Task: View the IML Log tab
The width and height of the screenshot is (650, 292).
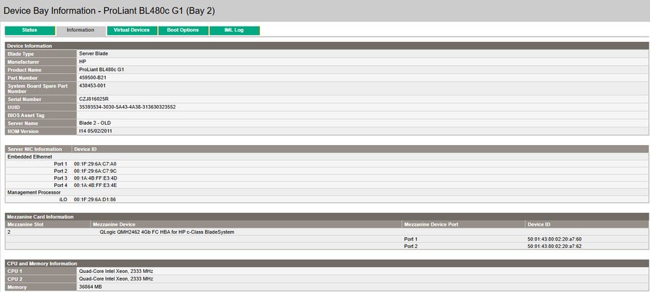Action: pyautogui.click(x=234, y=30)
